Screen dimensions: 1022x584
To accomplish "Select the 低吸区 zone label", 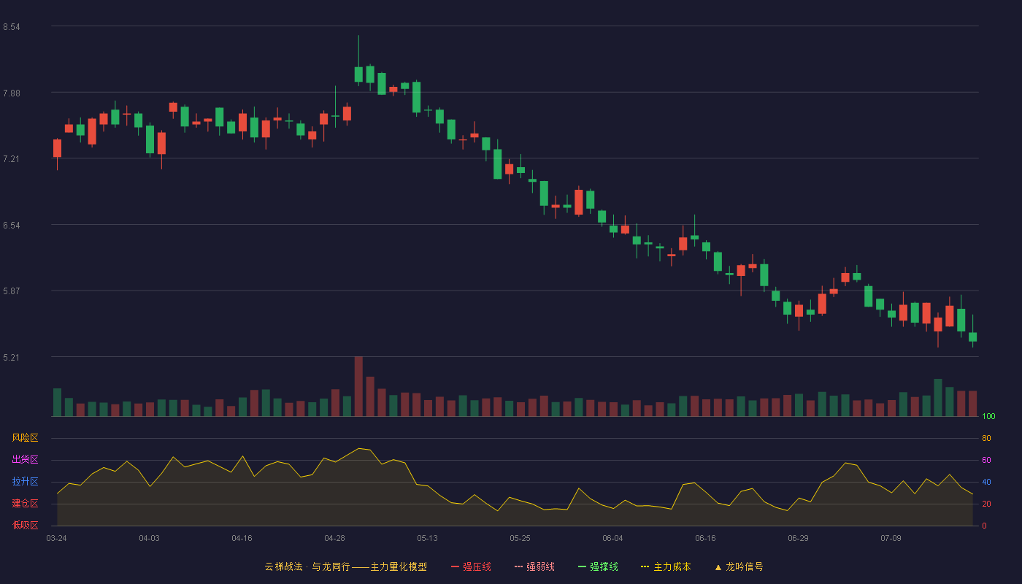I will pyautogui.click(x=25, y=525).
